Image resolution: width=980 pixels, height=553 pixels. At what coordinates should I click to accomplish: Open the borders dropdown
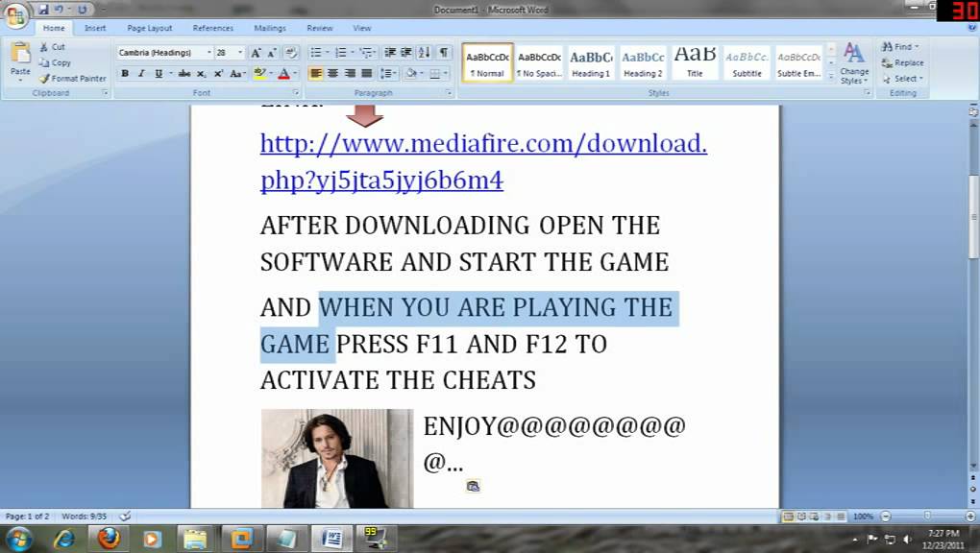point(446,74)
